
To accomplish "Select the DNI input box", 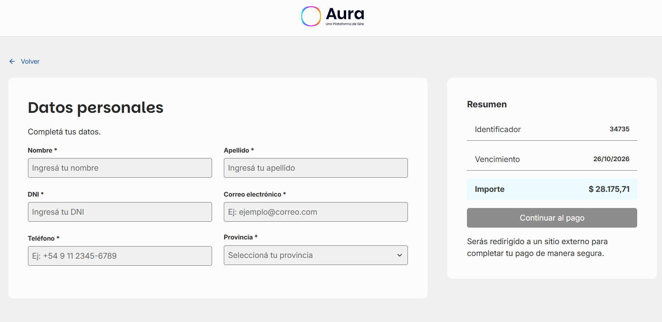I will 120,212.
